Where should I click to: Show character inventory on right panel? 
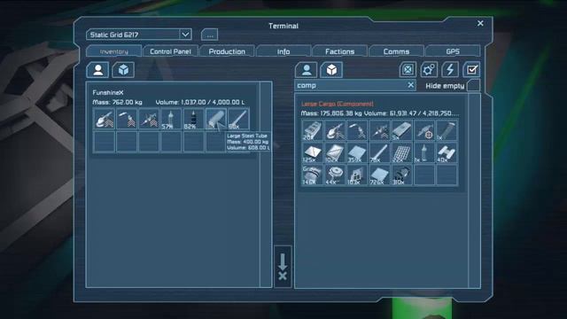[x=307, y=70]
